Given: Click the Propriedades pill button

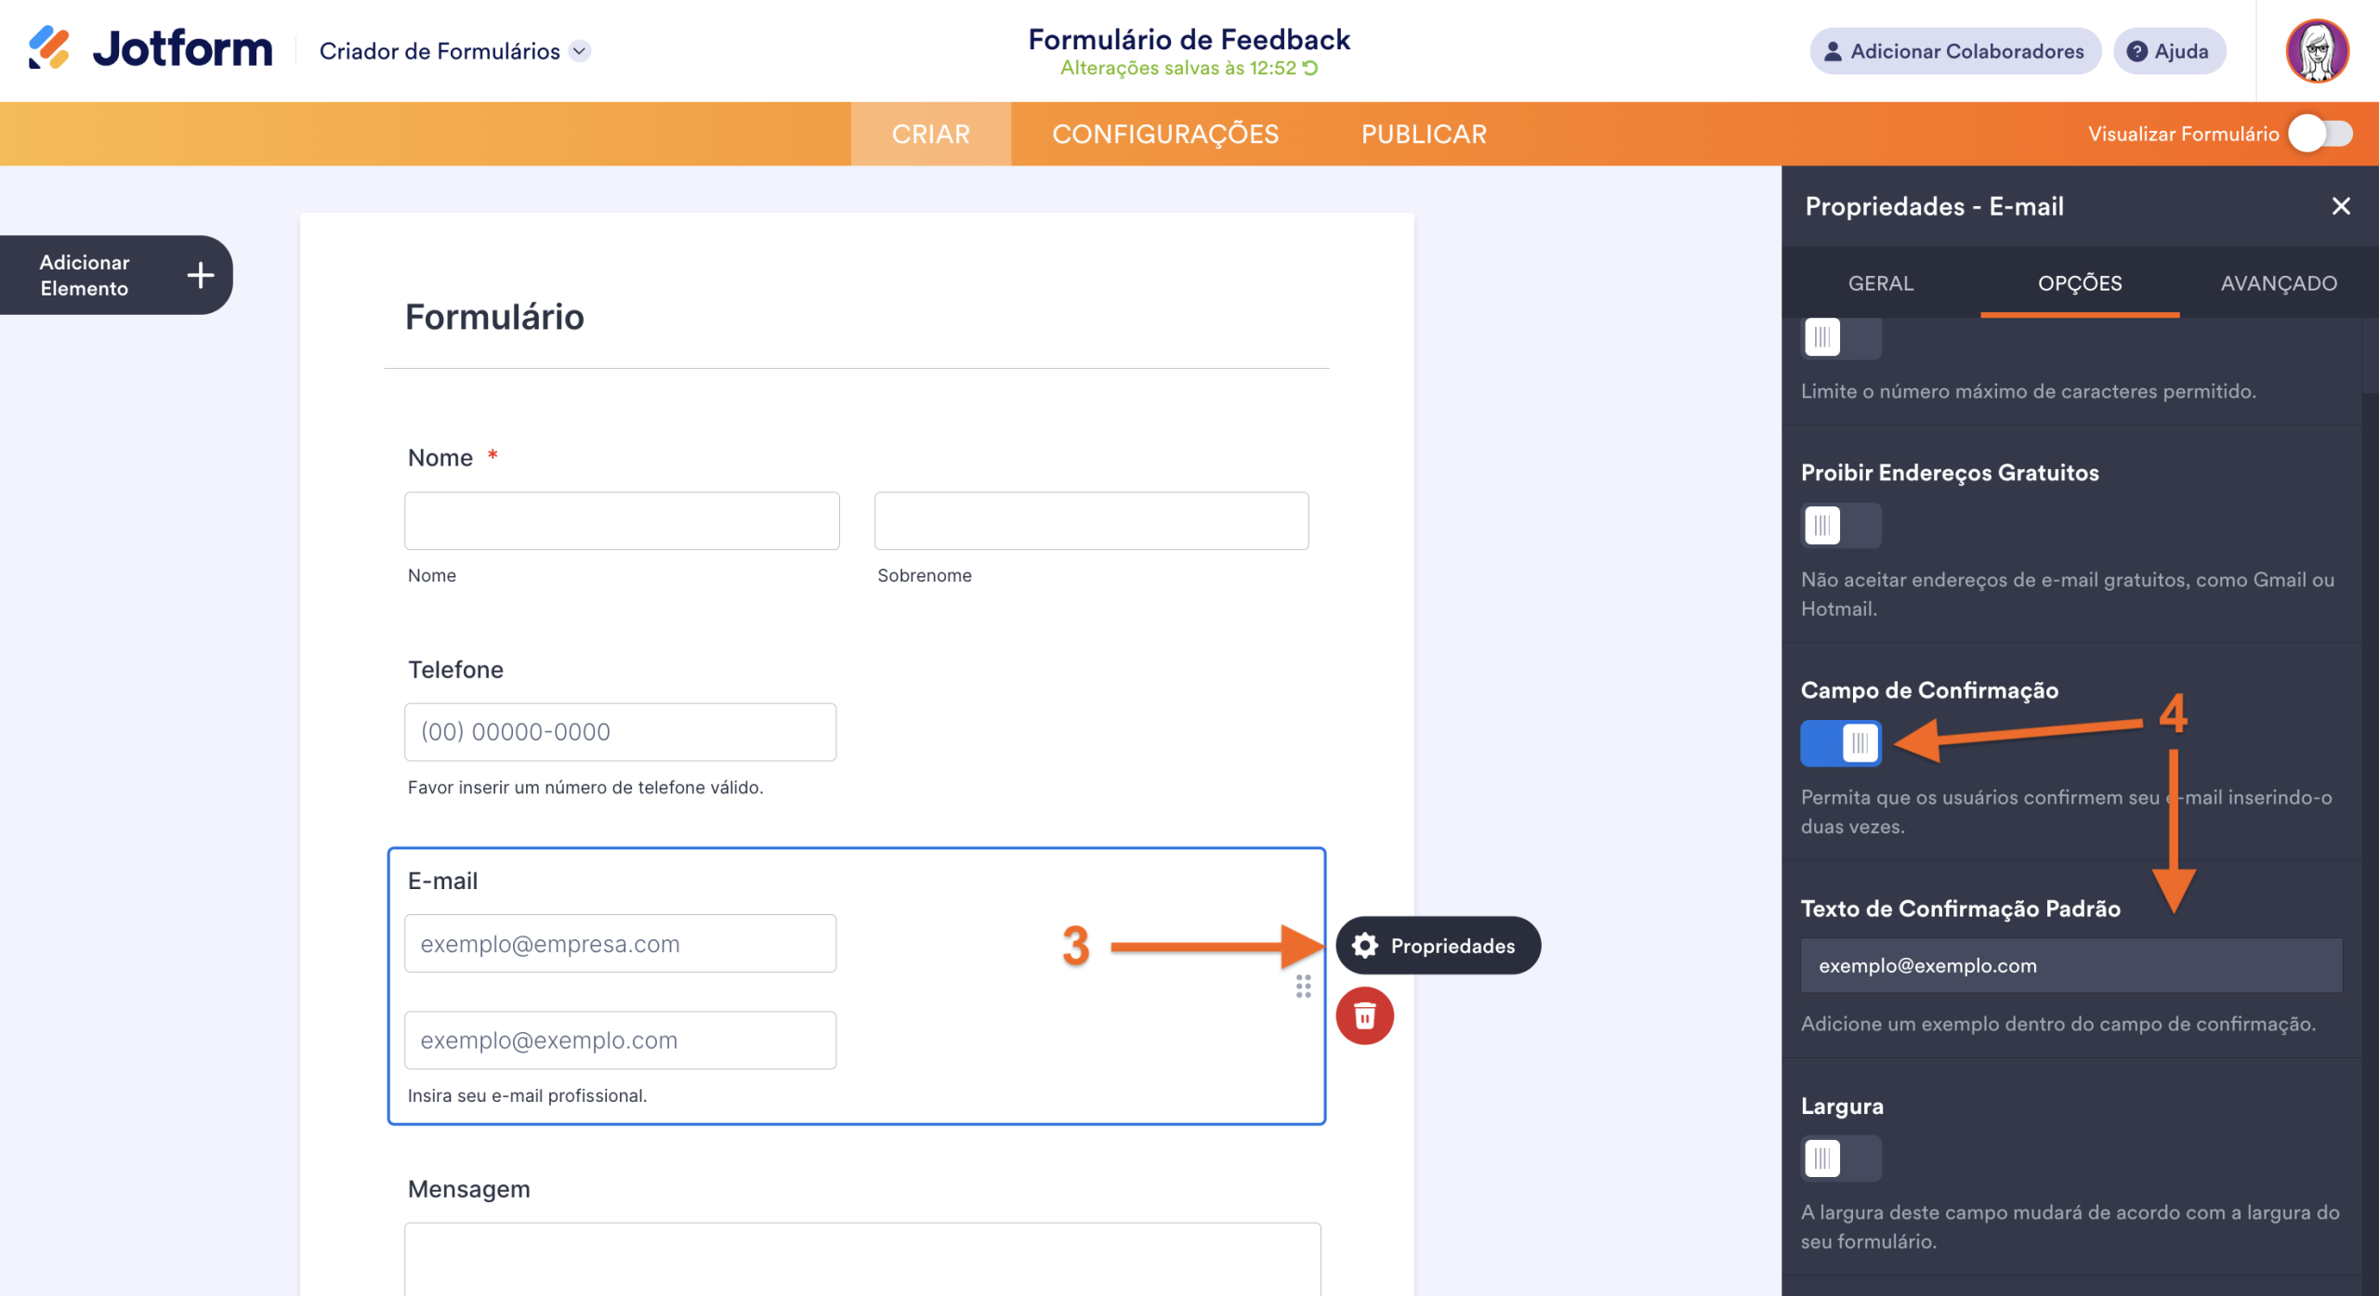Looking at the screenshot, I should tap(1438, 945).
